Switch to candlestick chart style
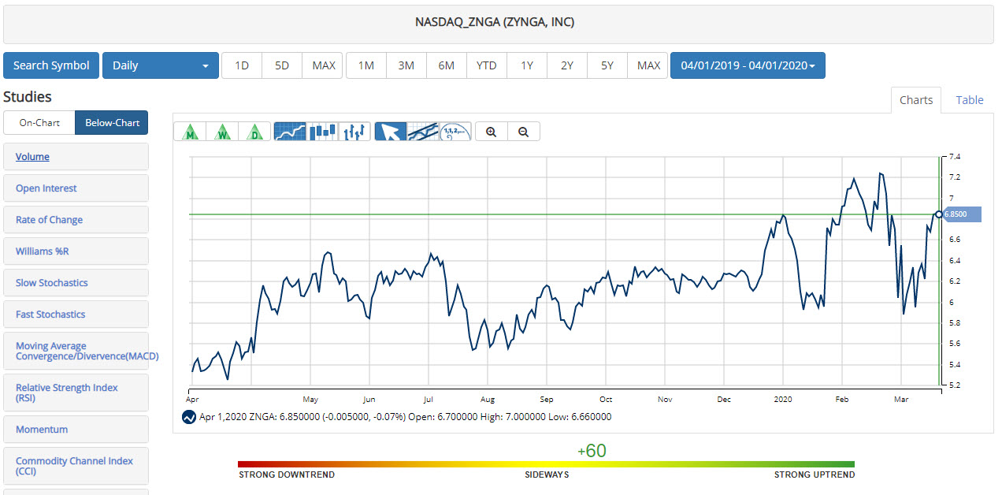The image size is (1002, 495). coord(323,132)
